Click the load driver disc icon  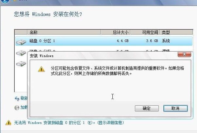(x=17, y=108)
